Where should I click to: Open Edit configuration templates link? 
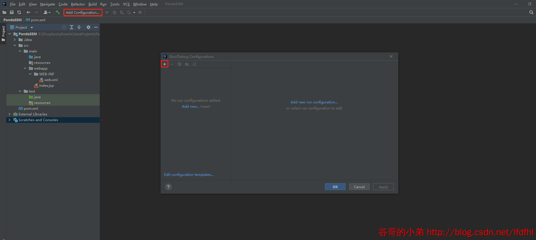(x=189, y=174)
